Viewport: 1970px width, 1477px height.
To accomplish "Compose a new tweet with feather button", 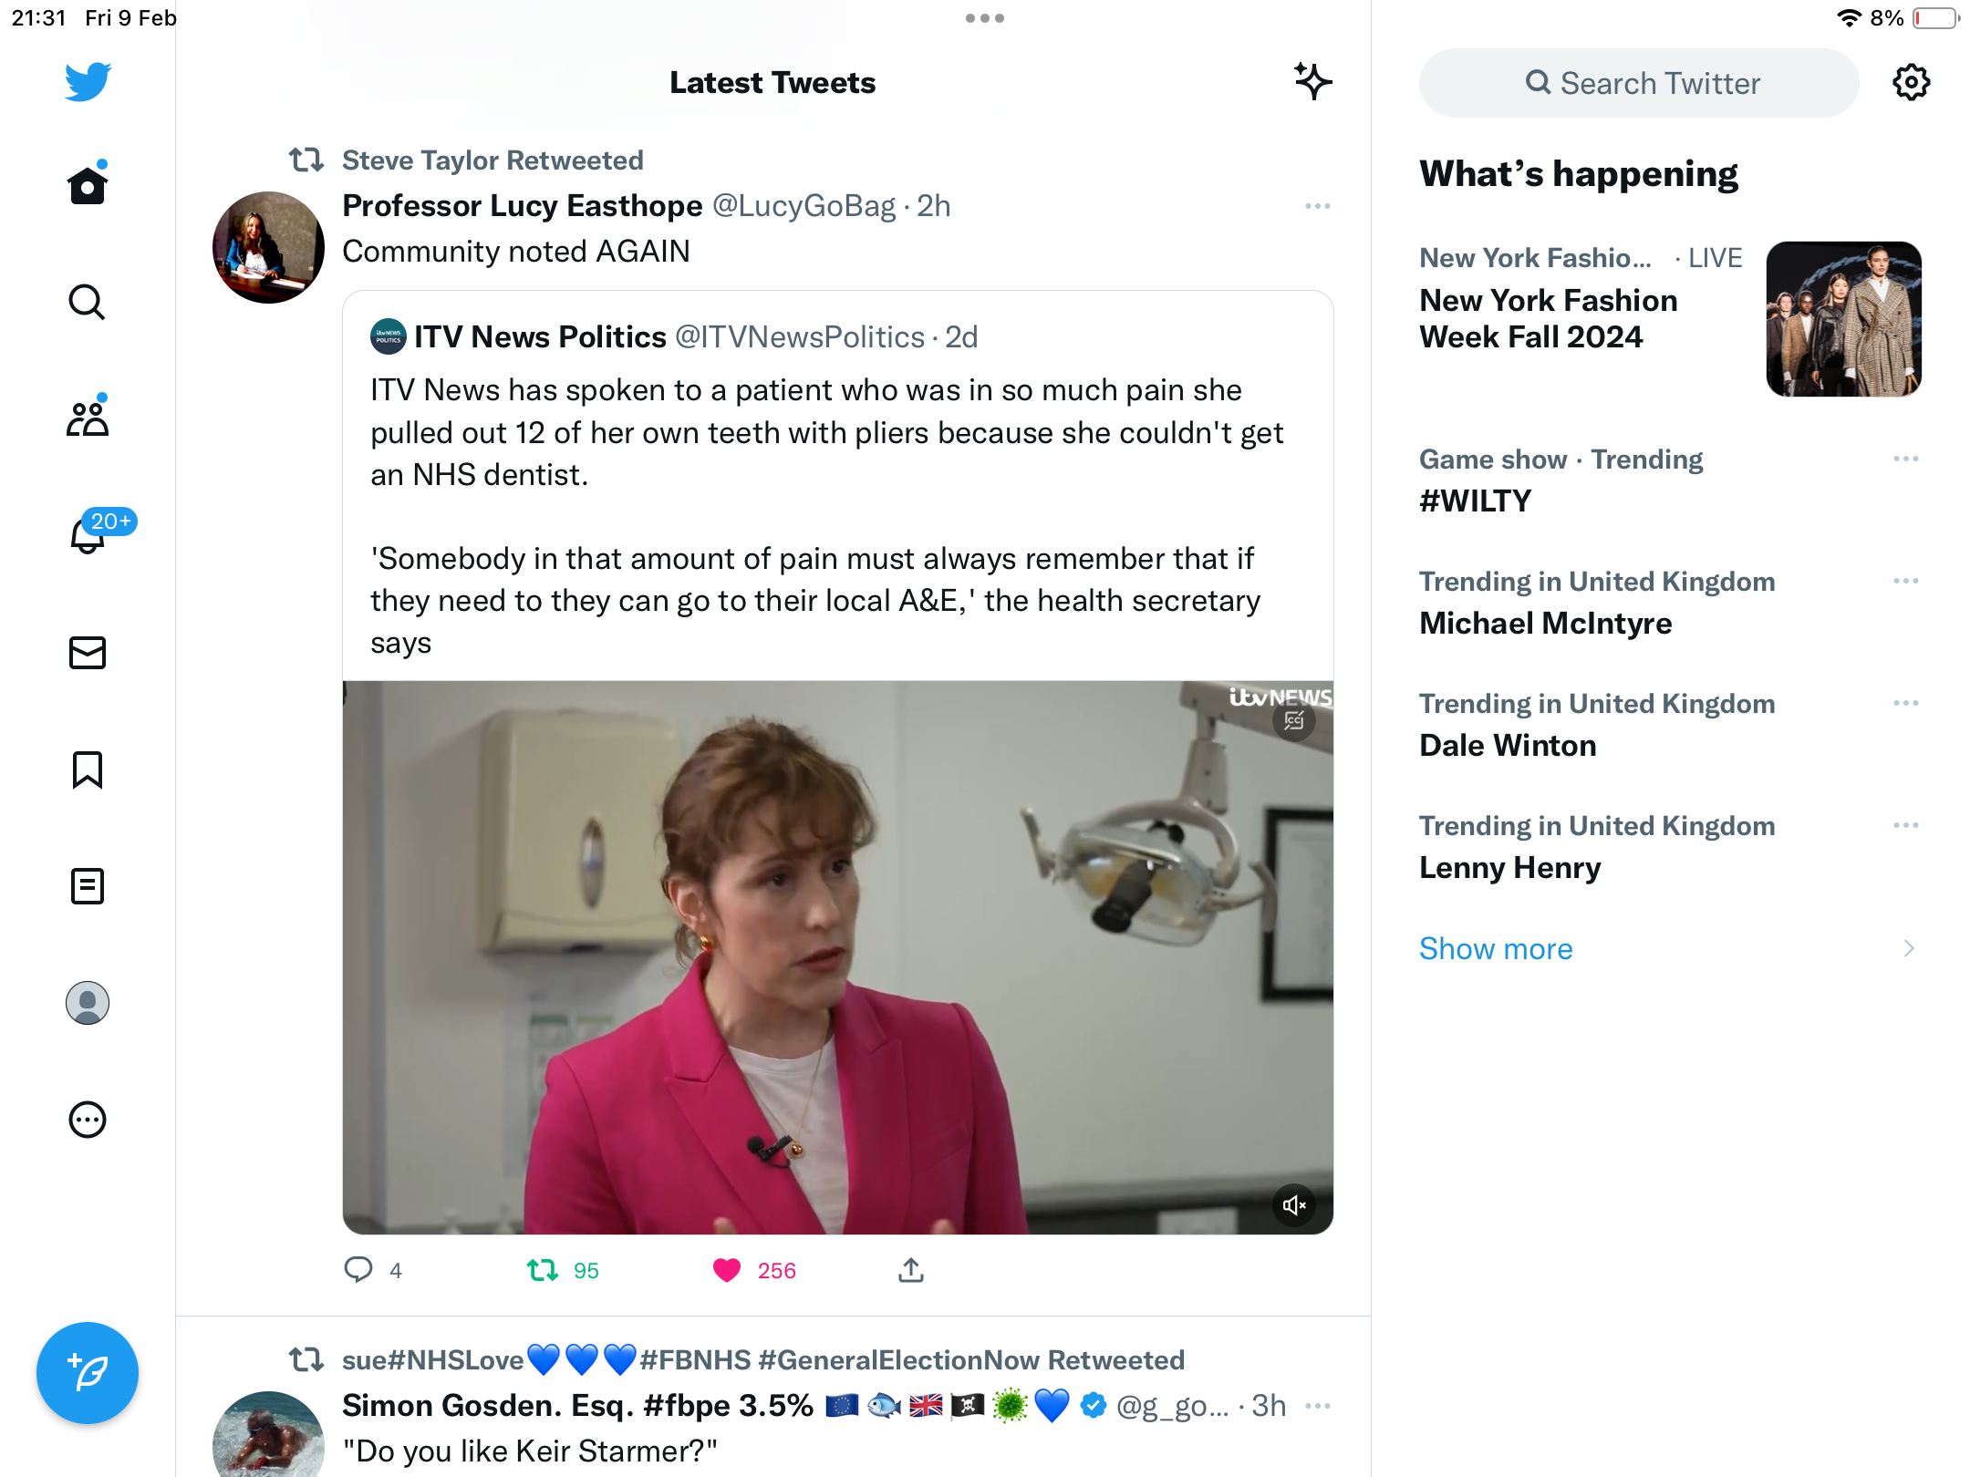I will point(88,1373).
